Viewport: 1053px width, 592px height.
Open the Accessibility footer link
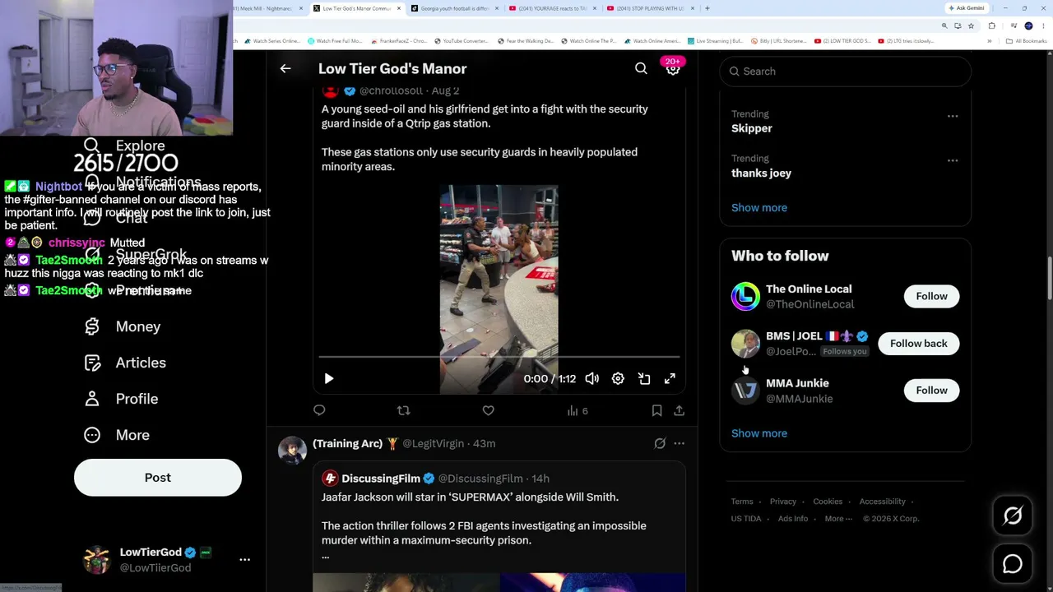(x=882, y=502)
